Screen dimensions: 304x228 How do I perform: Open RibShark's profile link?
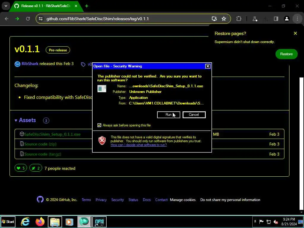30,64
